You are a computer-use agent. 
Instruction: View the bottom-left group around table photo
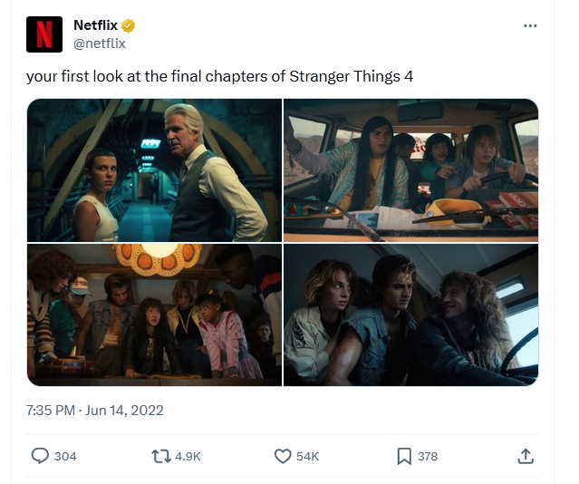coord(154,315)
